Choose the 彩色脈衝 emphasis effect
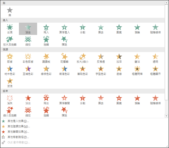 [x=28, y=58]
